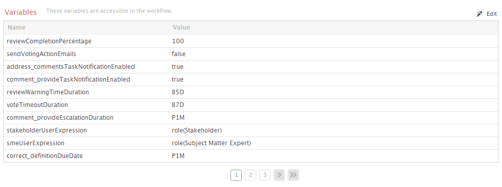Click the Variables section heading

20,12
